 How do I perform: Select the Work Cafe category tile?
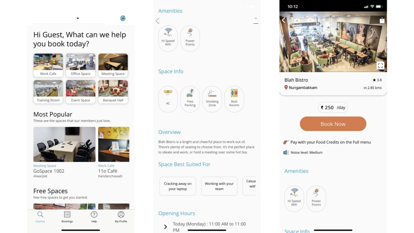[48, 65]
